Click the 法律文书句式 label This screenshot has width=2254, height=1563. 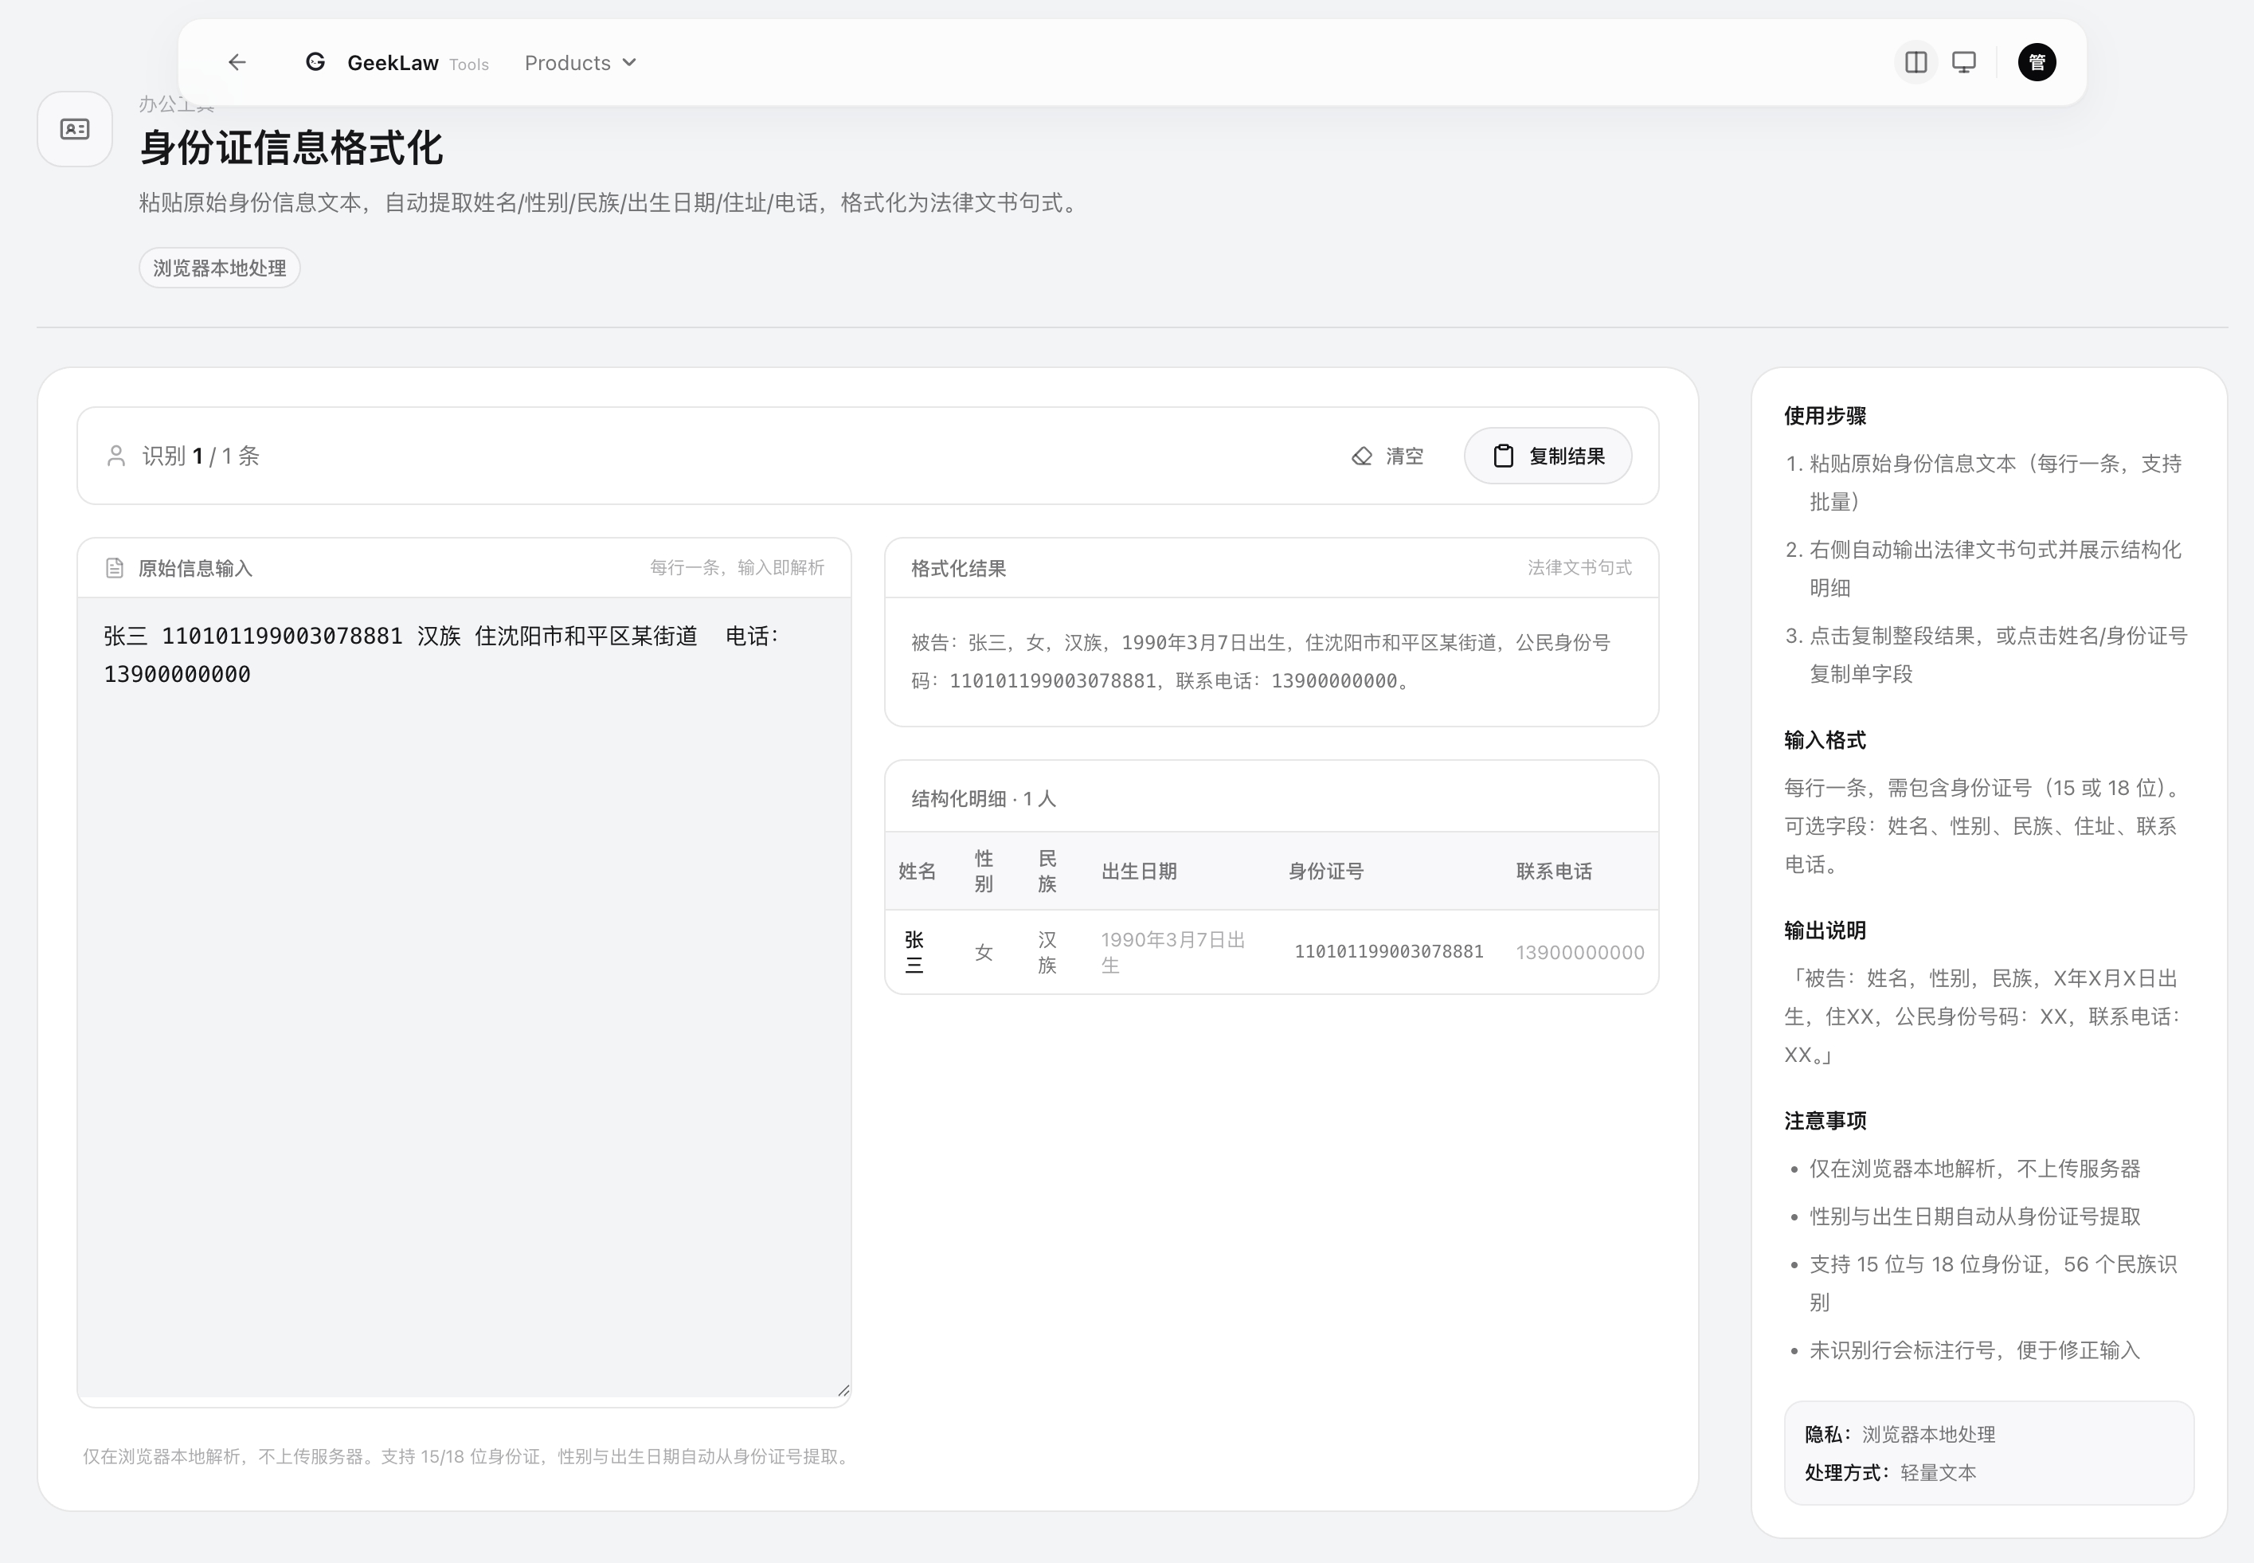pos(1579,568)
